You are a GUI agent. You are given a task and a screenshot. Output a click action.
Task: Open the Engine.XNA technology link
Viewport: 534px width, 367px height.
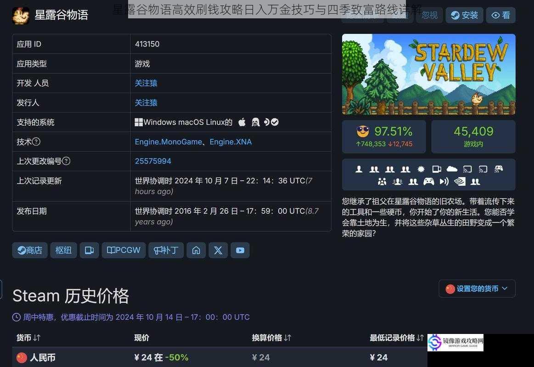tap(230, 142)
